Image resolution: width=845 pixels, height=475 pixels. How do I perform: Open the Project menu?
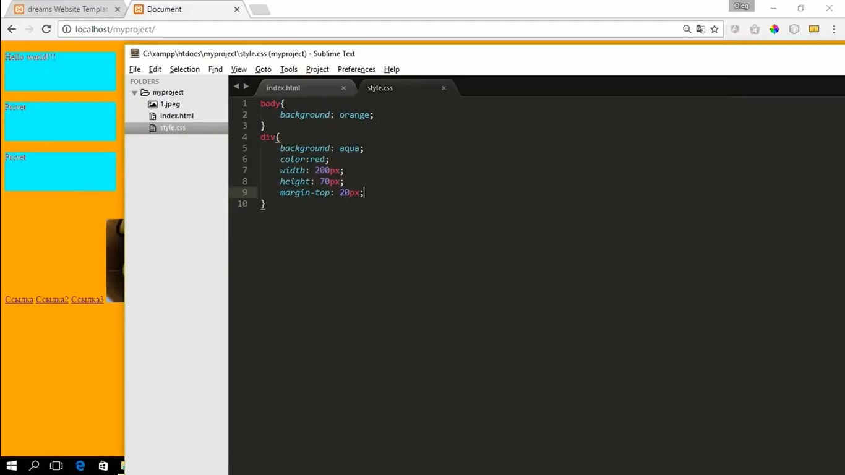pyautogui.click(x=317, y=69)
